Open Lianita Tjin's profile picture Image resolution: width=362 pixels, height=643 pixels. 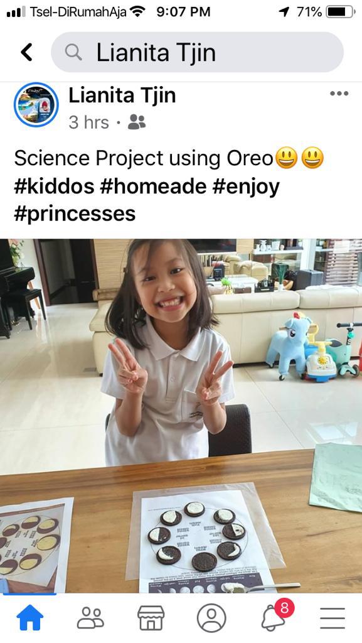pyautogui.click(x=36, y=105)
